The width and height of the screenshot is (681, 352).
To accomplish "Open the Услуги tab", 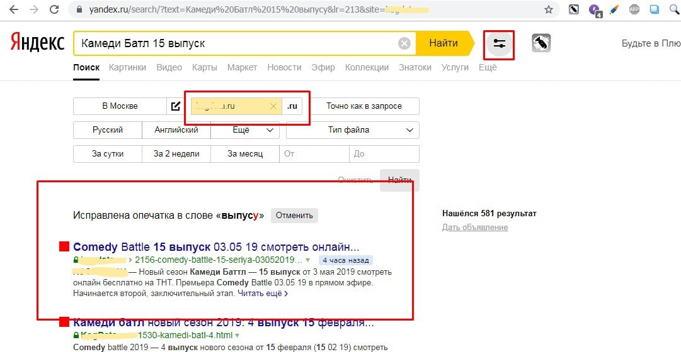I will 455,67.
